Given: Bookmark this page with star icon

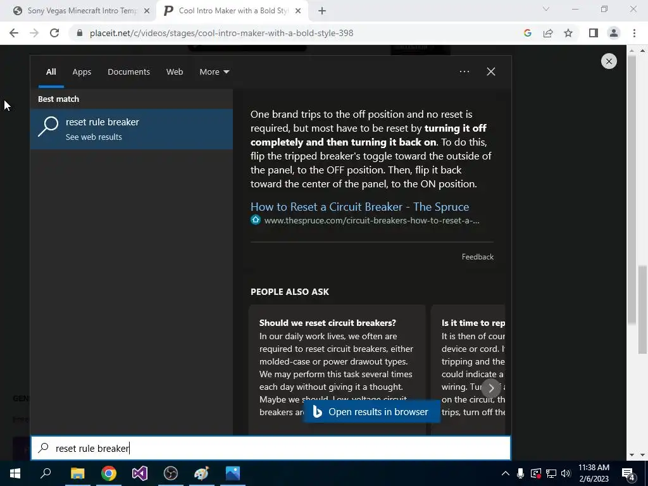Looking at the screenshot, I should pyautogui.click(x=568, y=33).
